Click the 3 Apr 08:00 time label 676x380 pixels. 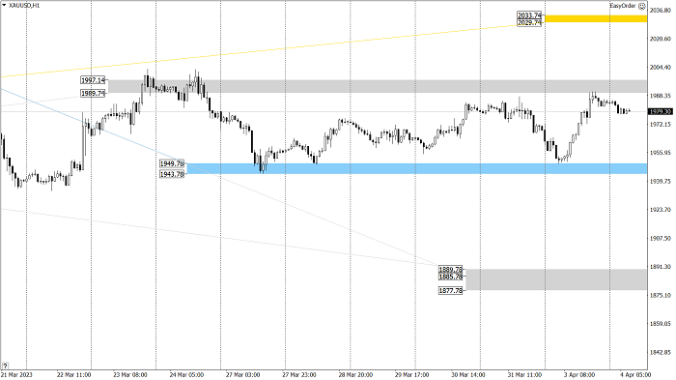coord(579,374)
